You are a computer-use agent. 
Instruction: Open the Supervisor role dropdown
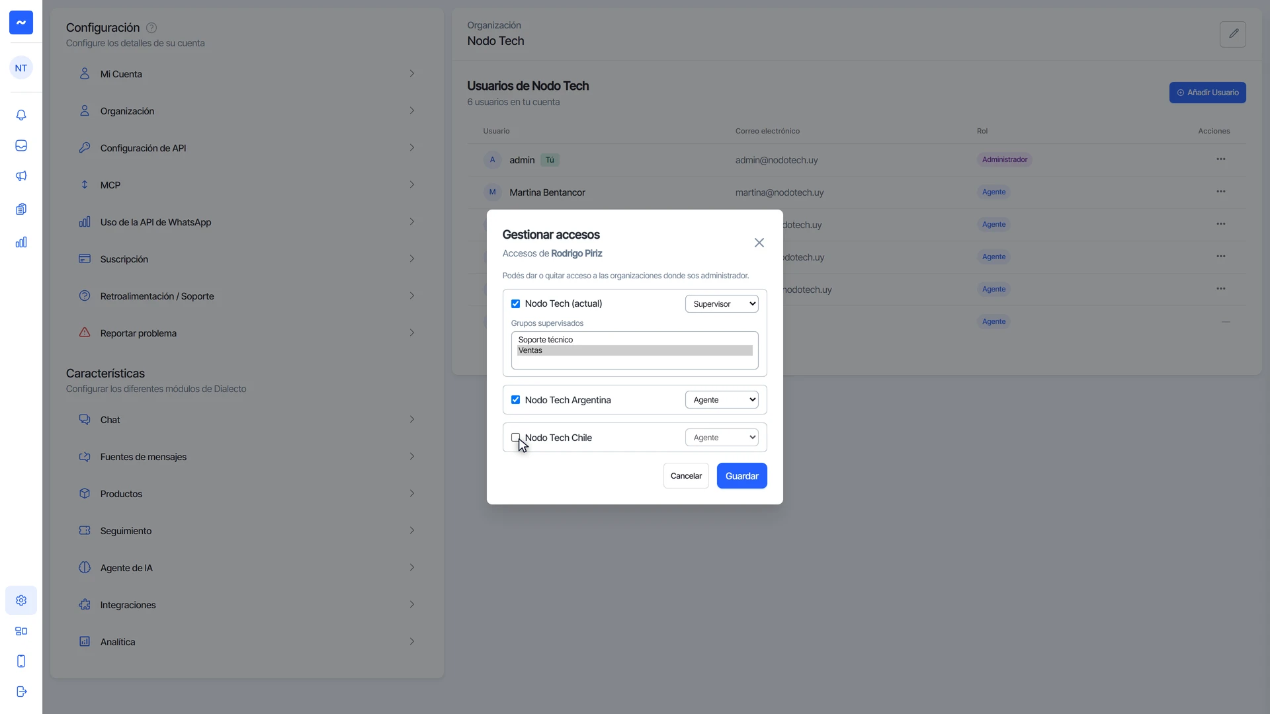tap(722, 304)
